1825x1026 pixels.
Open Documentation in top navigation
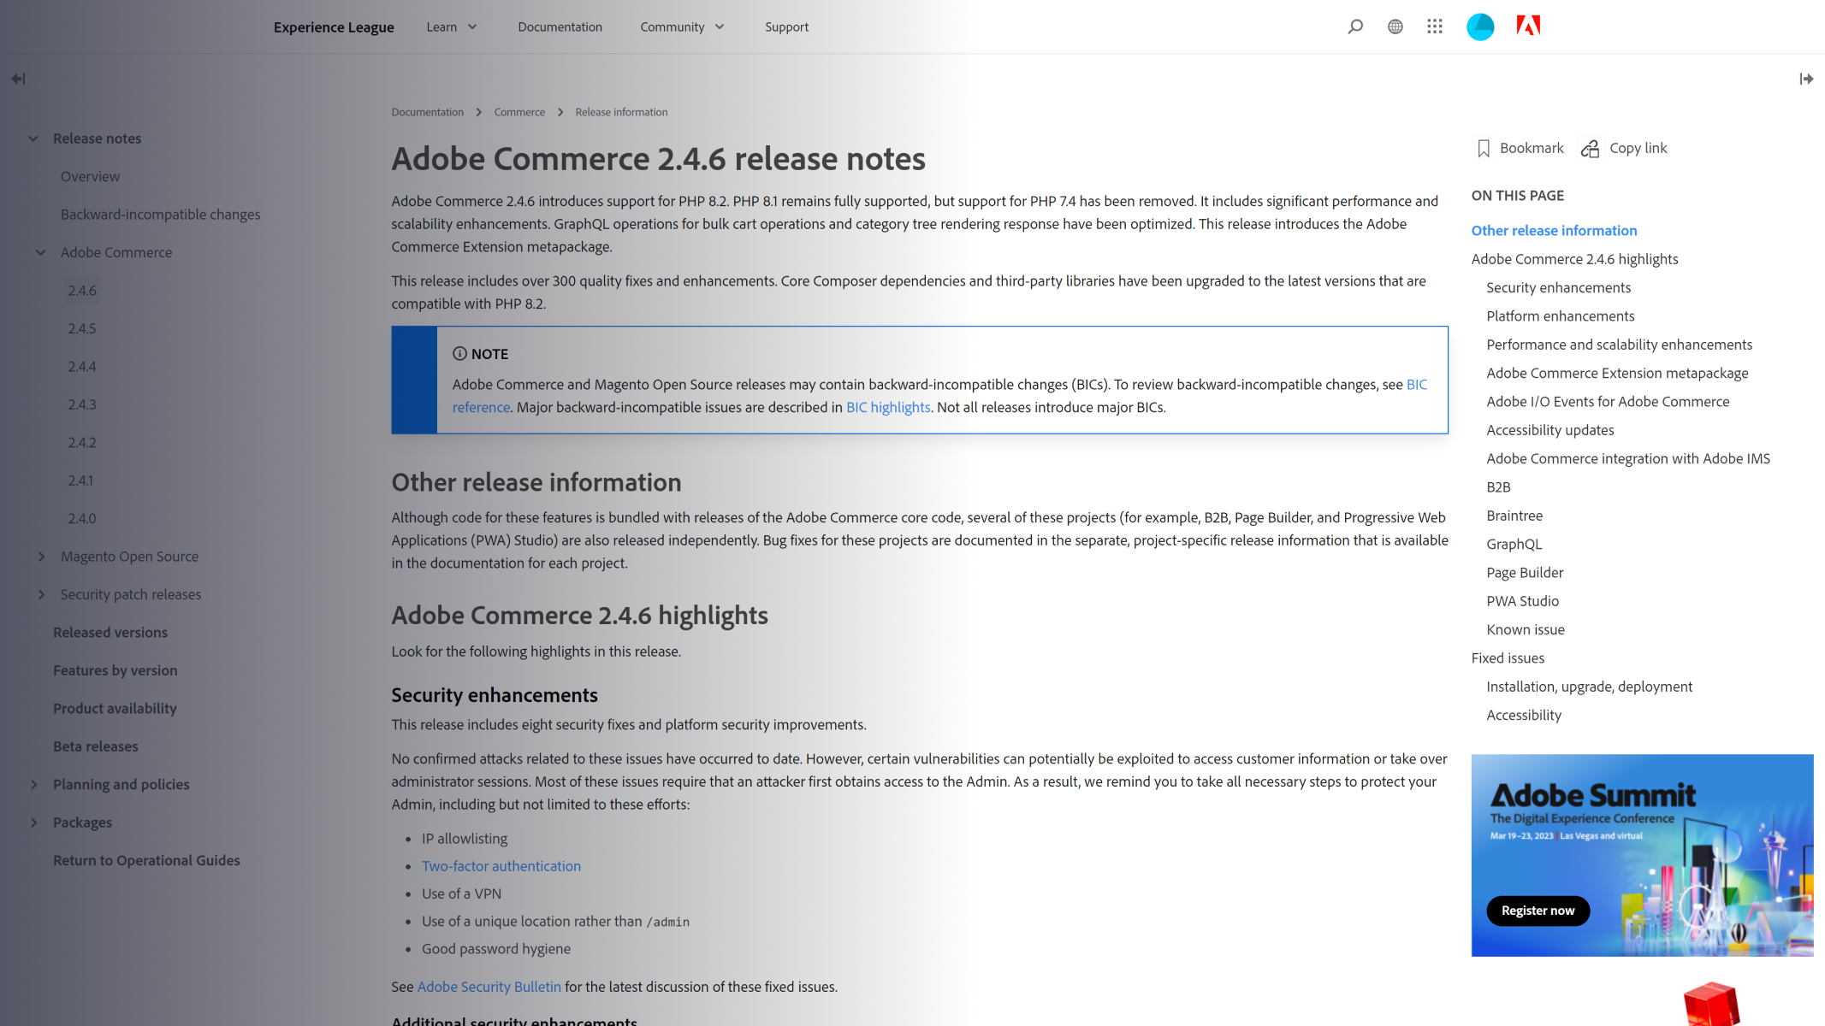pyautogui.click(x=560, y=27)
